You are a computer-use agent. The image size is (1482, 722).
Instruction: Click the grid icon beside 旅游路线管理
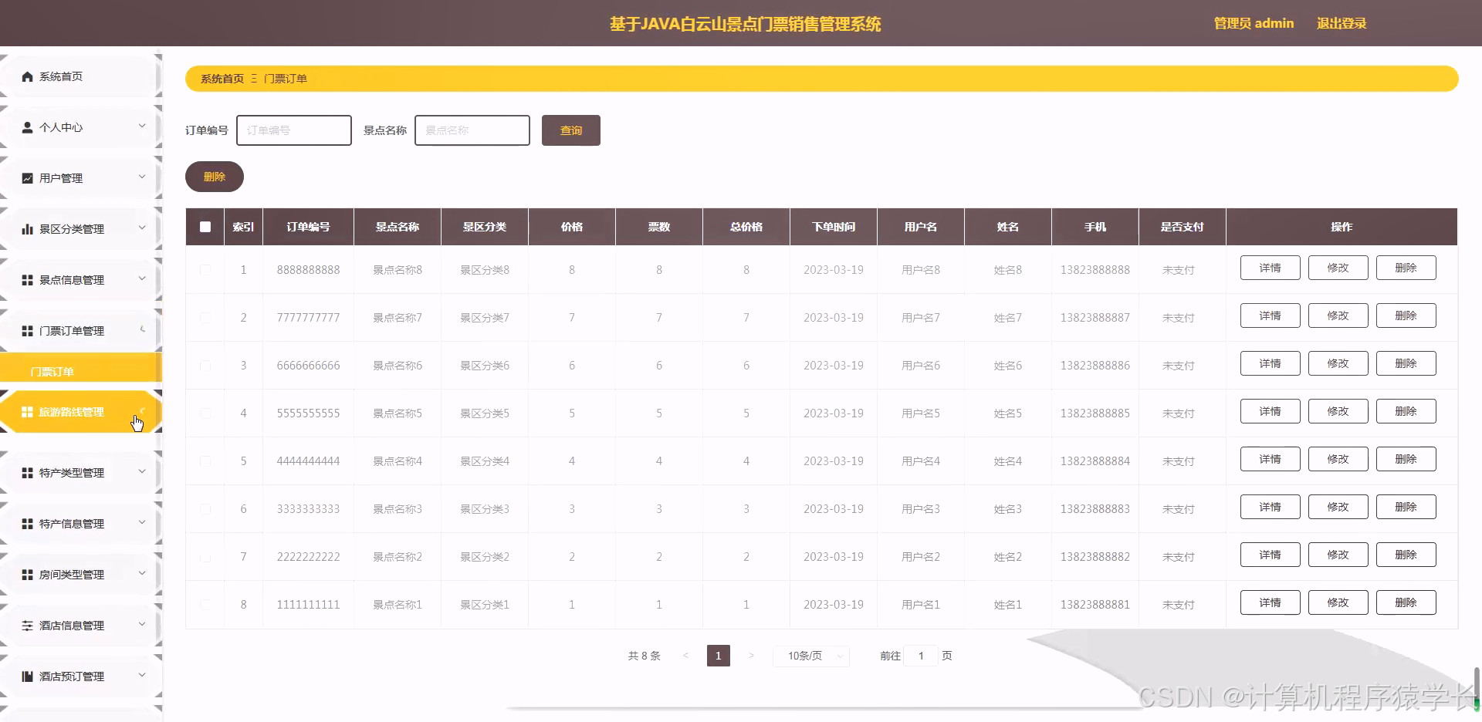tap(27, 412)
